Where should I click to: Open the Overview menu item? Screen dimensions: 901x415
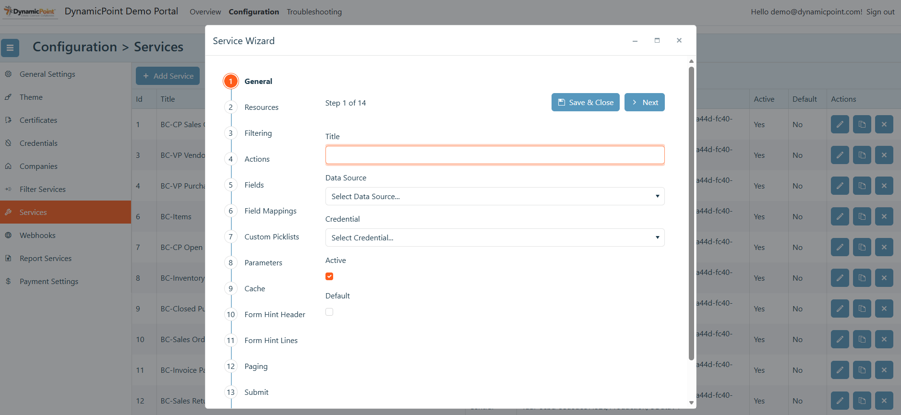pos(205,12)
